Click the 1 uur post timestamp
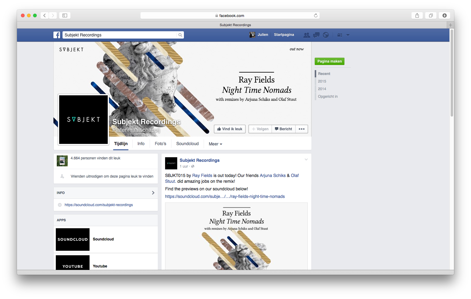The width and height of the screenshot is (471, 299). (x=184, y=166)
